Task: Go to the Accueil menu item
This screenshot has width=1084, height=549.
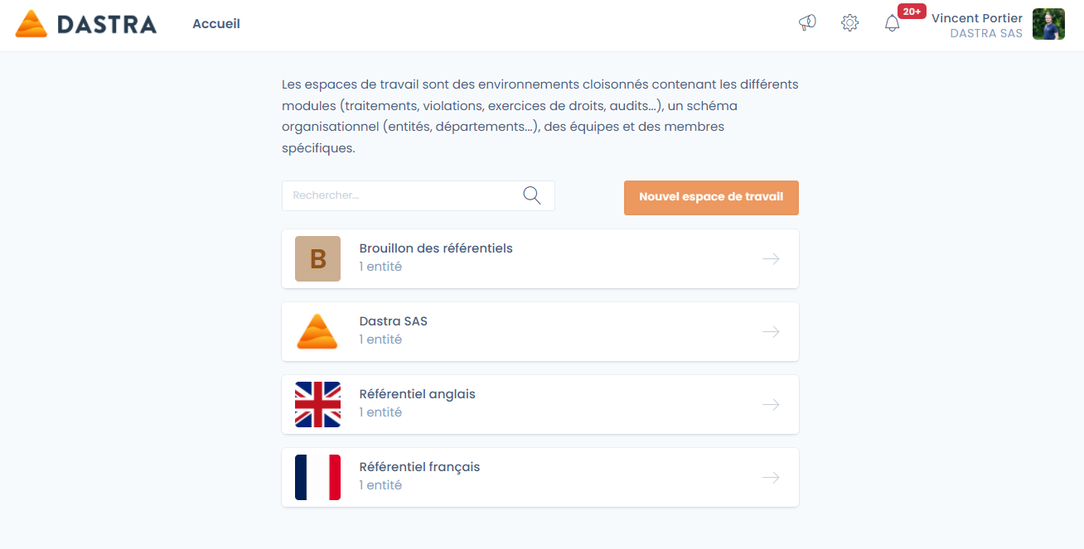Action: coord(216,24)
